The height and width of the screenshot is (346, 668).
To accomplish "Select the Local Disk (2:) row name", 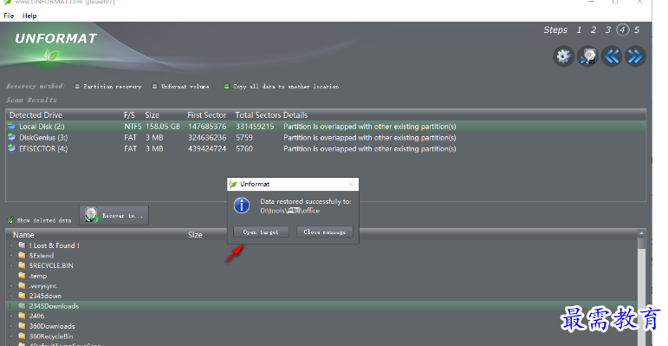I will [42, 127].
